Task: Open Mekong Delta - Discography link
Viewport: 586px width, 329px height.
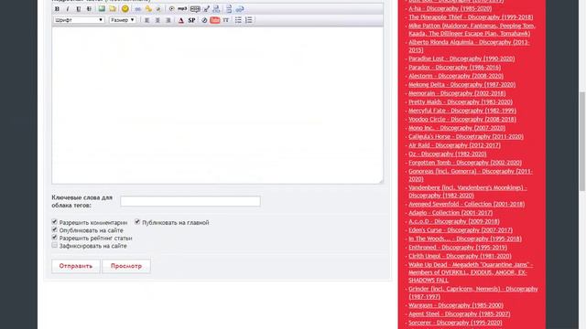Action: tap(461, 84)
